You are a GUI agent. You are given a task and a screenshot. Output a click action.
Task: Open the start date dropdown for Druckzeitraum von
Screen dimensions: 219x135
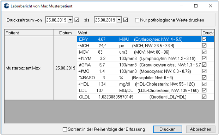70,20
